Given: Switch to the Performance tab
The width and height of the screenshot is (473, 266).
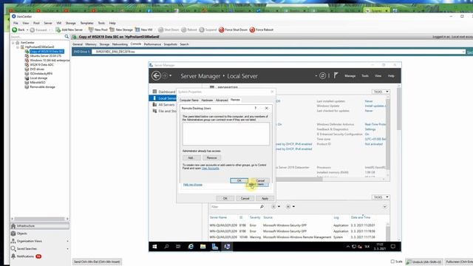Looking at the screenshot, I should 152,44.
